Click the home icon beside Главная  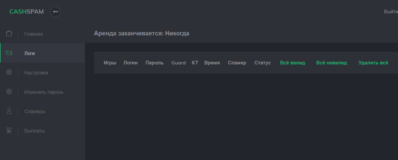click(x=9, y=33)
